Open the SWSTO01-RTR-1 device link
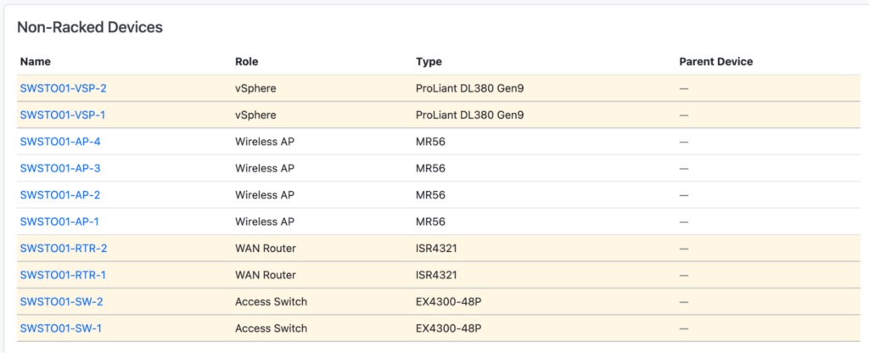Image resolution: width=869 pixels, height=353 pixels. [63, 275]
